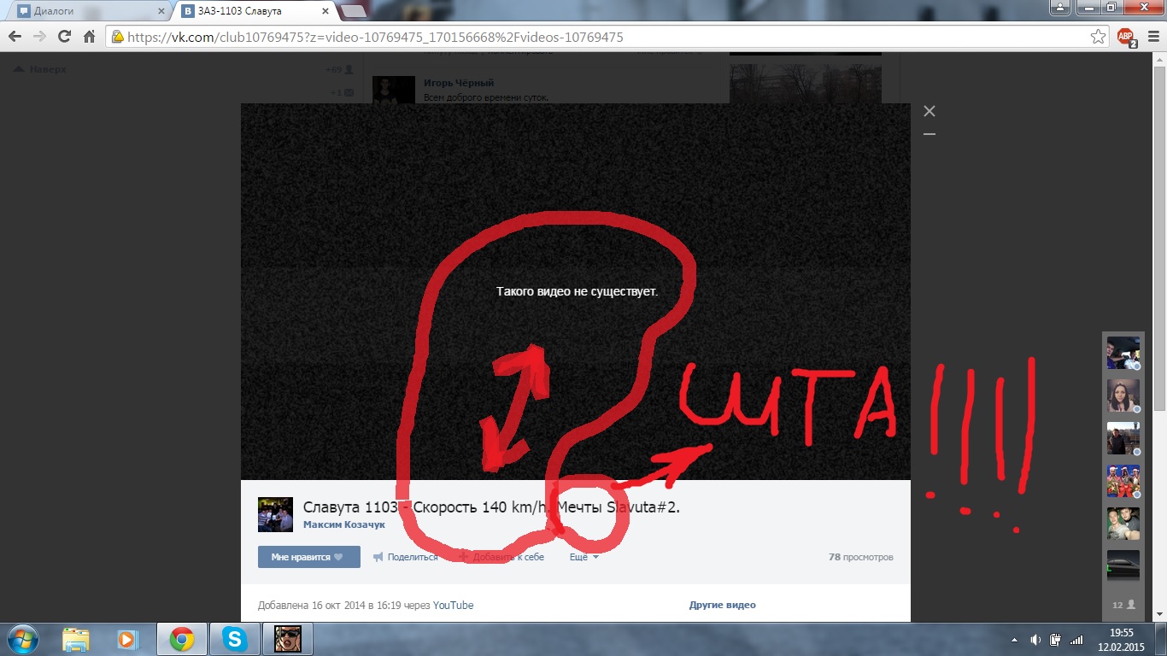The image size is (1167, 656).
Task: Open the dark car friend avatar
Action: click(x=1123, y=565)
